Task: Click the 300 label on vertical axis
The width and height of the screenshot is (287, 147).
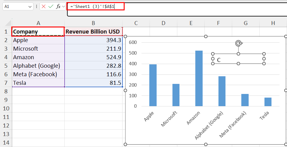Action: (133, 74)
